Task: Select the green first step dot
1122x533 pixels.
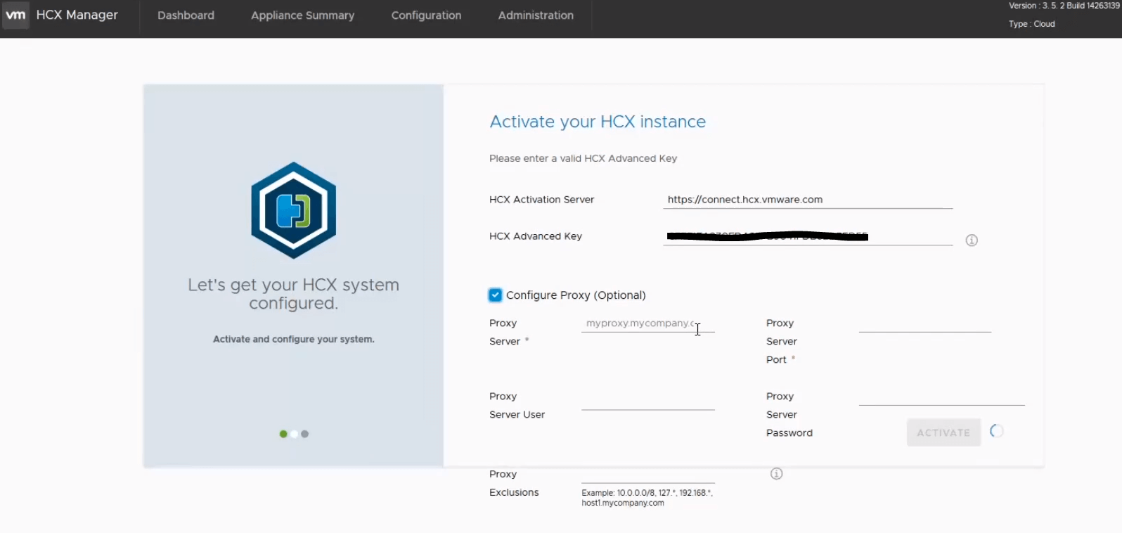Action: point(283,434)
